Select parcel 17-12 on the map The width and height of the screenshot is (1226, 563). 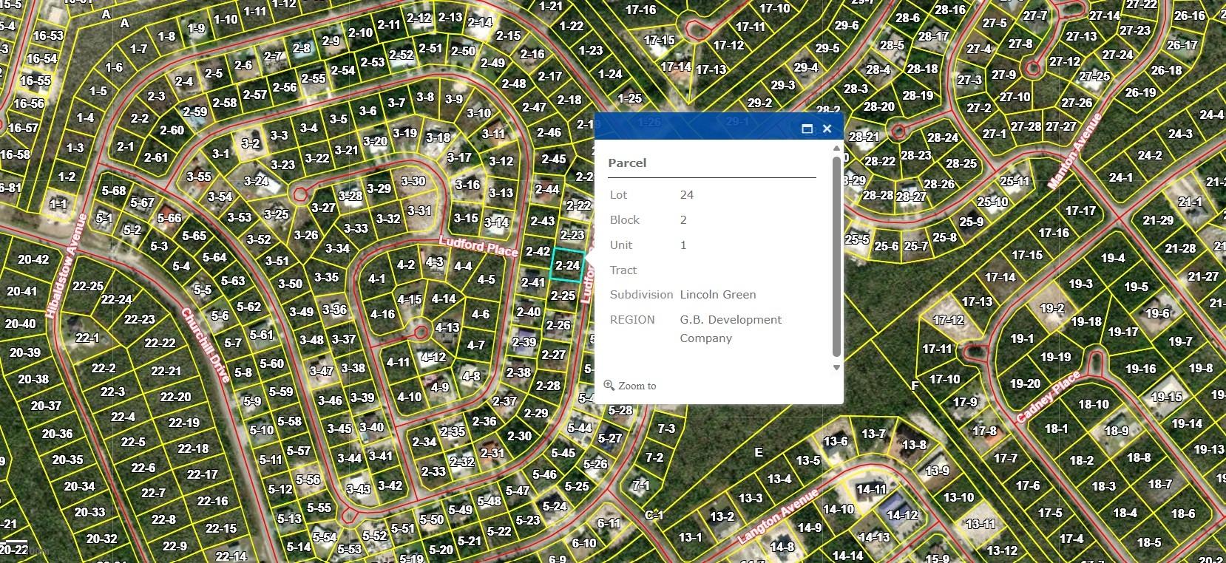tap(948, 320)
